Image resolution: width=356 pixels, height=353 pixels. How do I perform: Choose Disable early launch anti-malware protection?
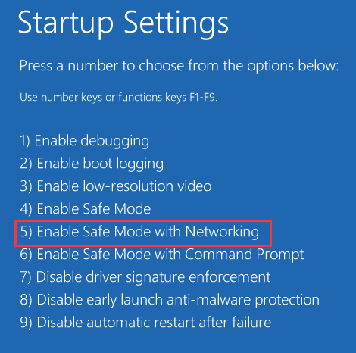click(x=170, y=300)
